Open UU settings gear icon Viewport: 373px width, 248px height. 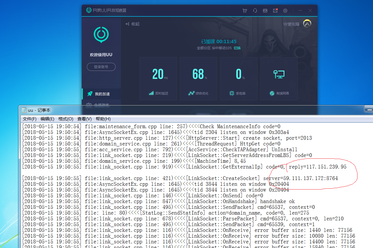coord(285,11)
